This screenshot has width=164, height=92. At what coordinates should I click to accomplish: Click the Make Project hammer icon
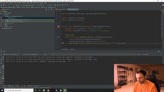[x=14, y=5]
